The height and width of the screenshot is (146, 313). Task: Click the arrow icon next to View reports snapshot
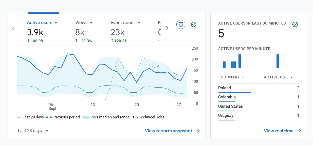pos(198,131)
